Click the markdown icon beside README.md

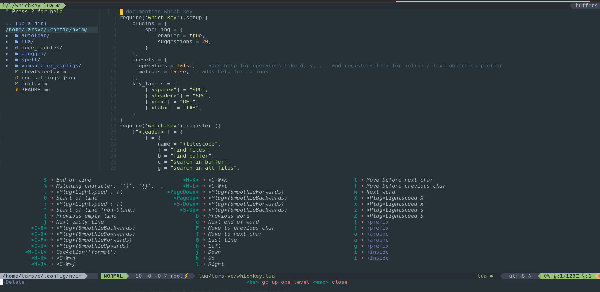[x=16, y=90]
